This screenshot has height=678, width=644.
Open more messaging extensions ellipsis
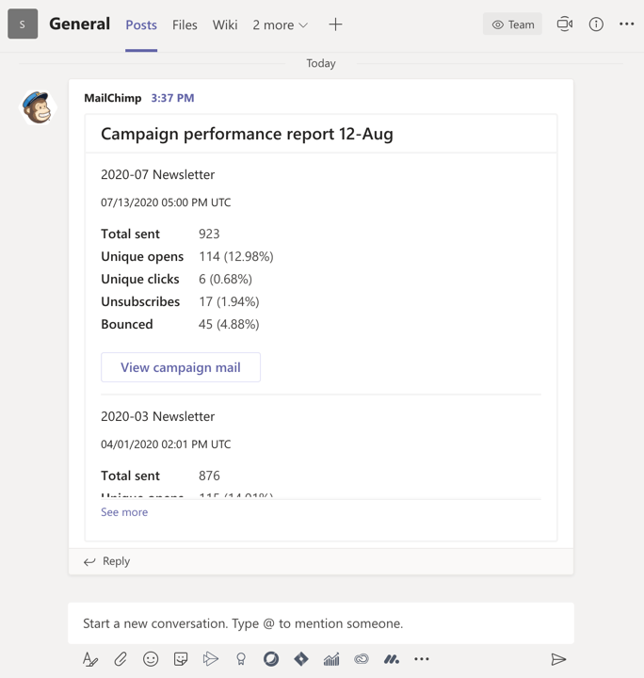point(422,659)
